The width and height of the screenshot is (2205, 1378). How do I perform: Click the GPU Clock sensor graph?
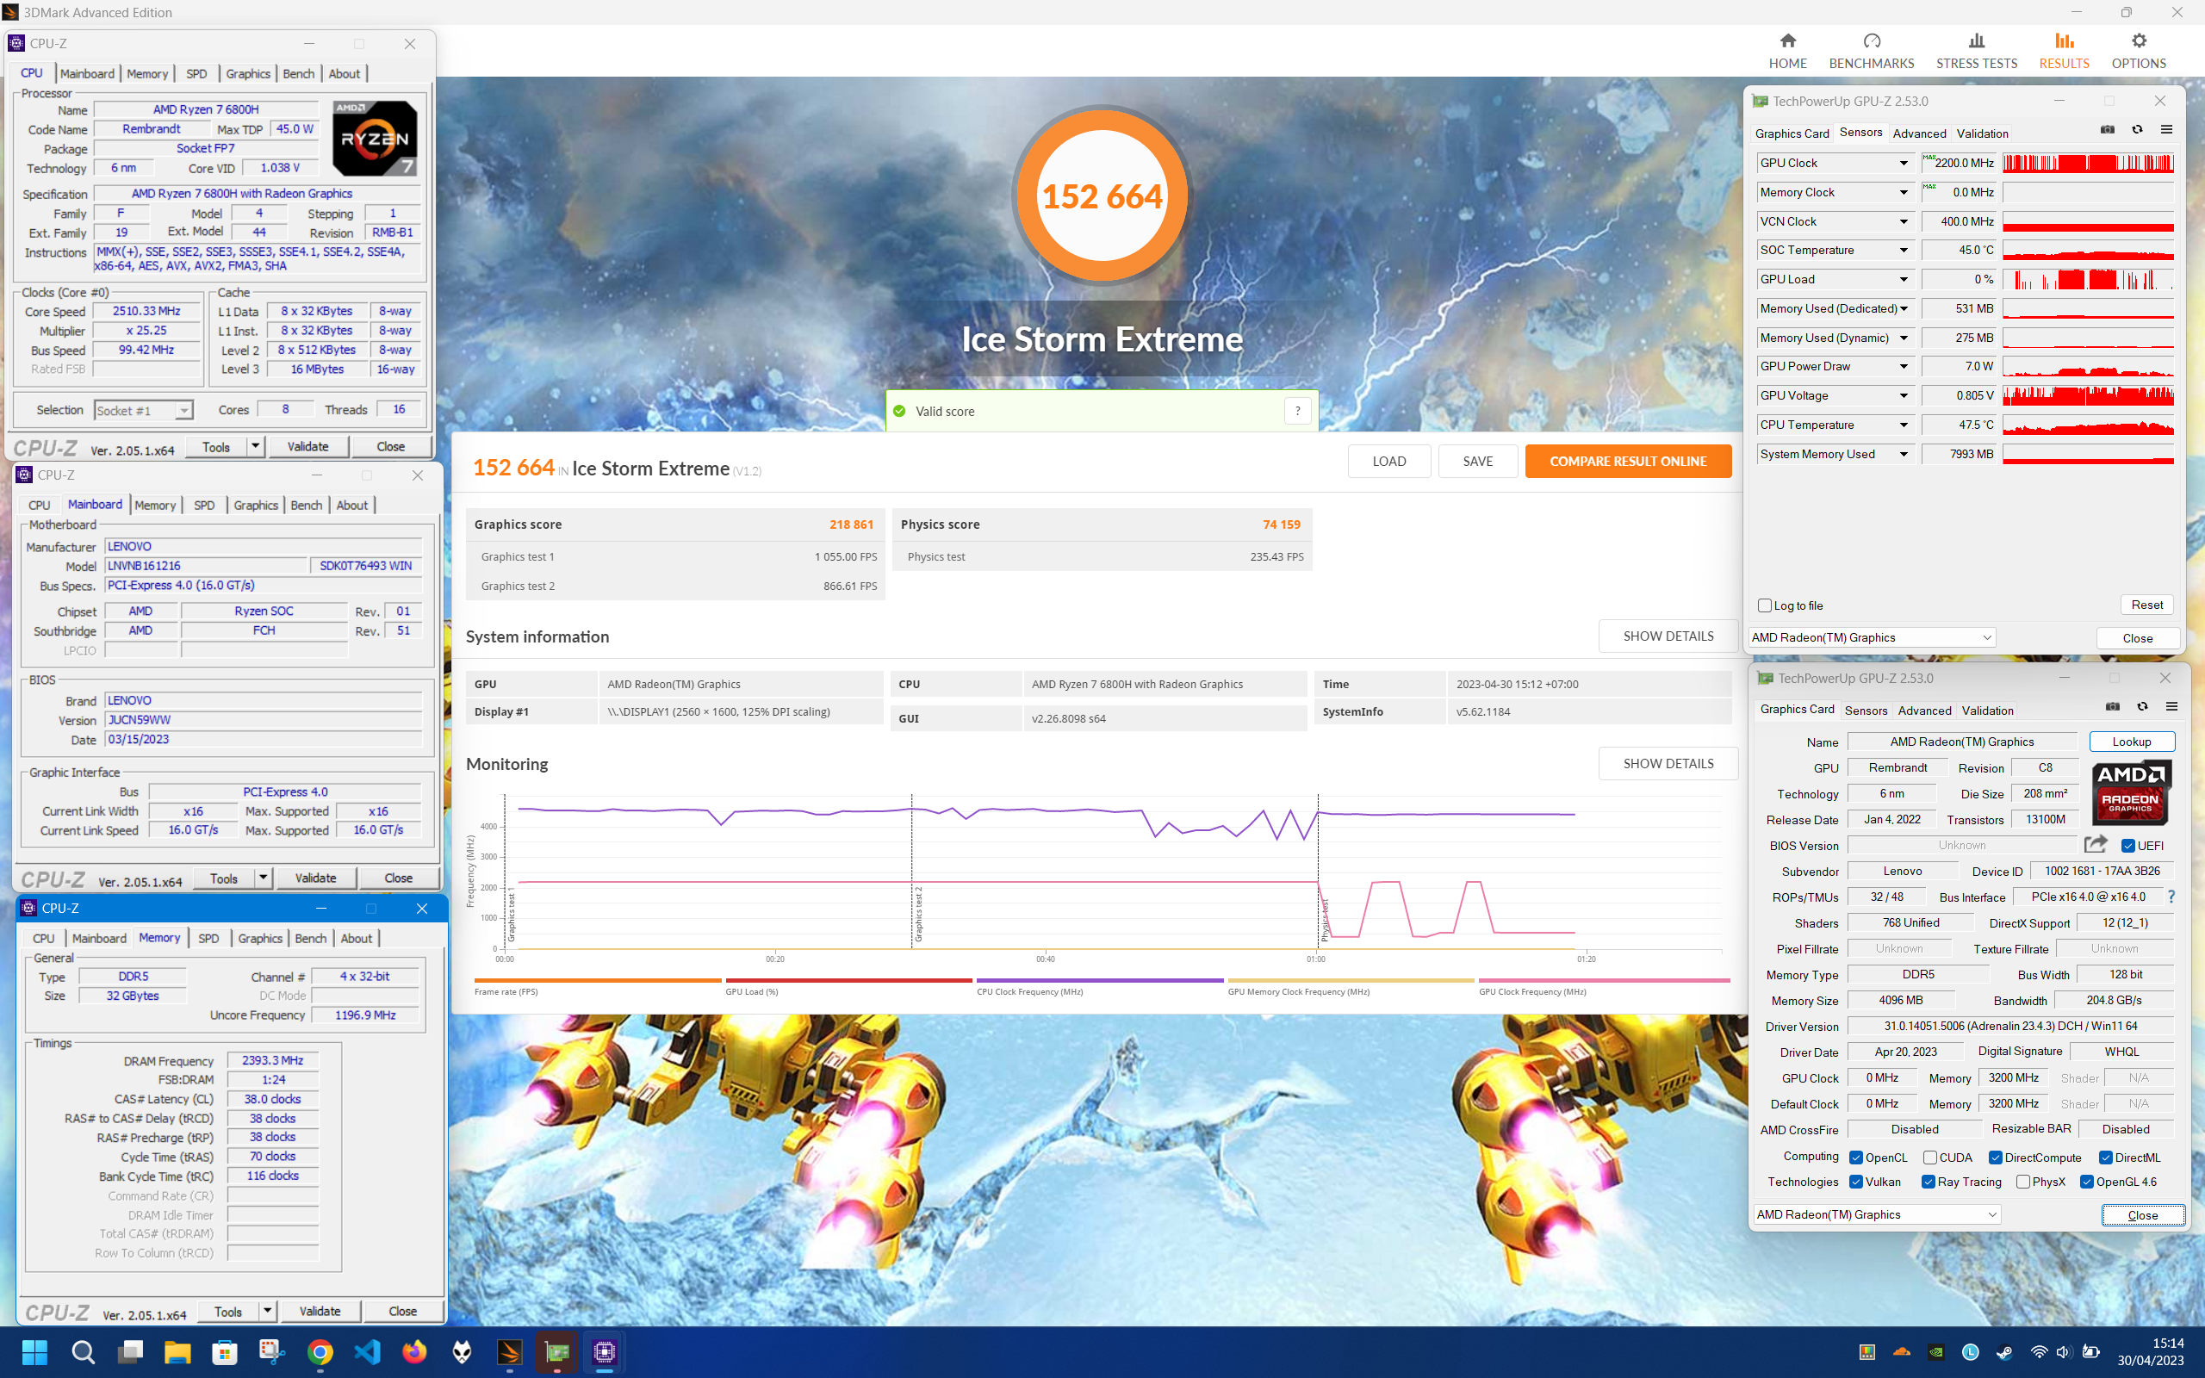pyautogui.click(x=2088, y=163)
